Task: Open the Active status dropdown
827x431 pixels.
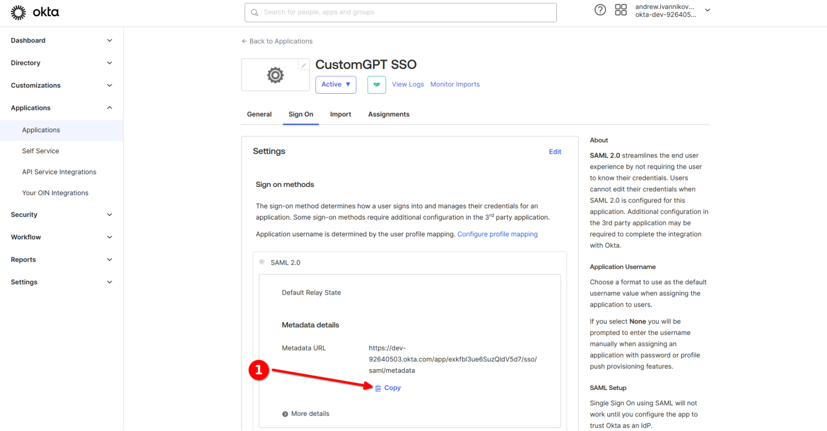Action: click(336, 84)
